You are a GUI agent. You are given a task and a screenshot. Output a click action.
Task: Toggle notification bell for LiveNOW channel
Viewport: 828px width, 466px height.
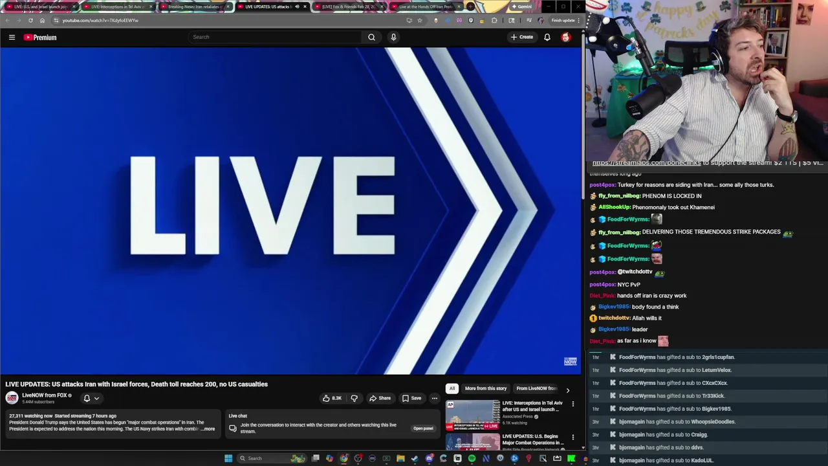pos(87,398)
